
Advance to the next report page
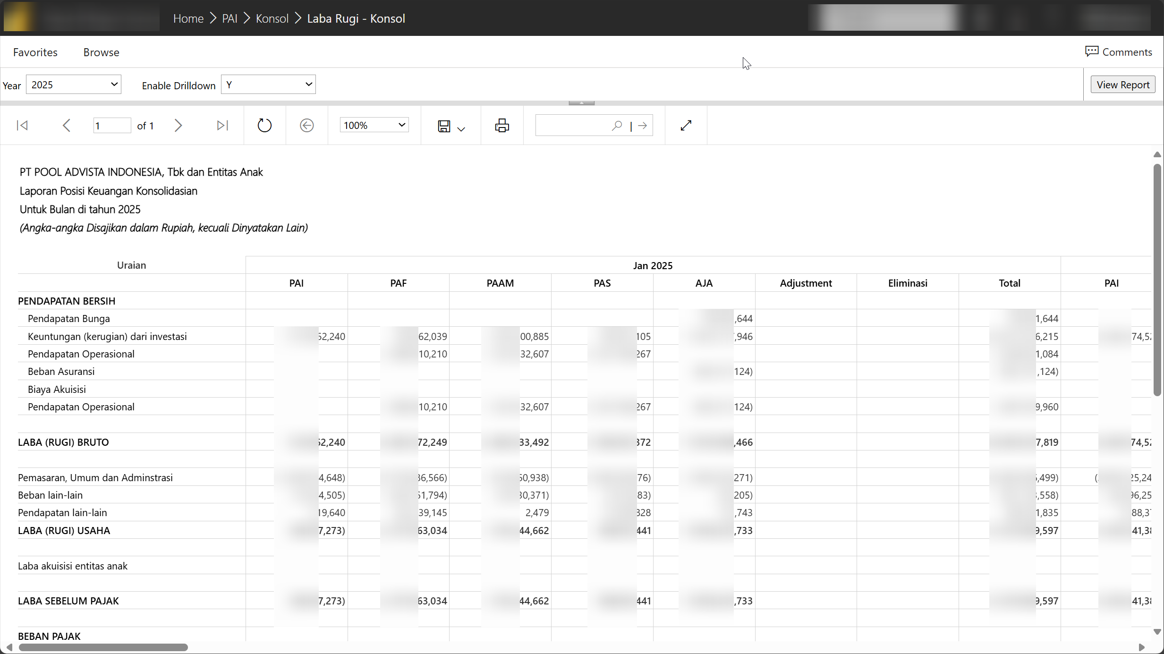point(178,126)
